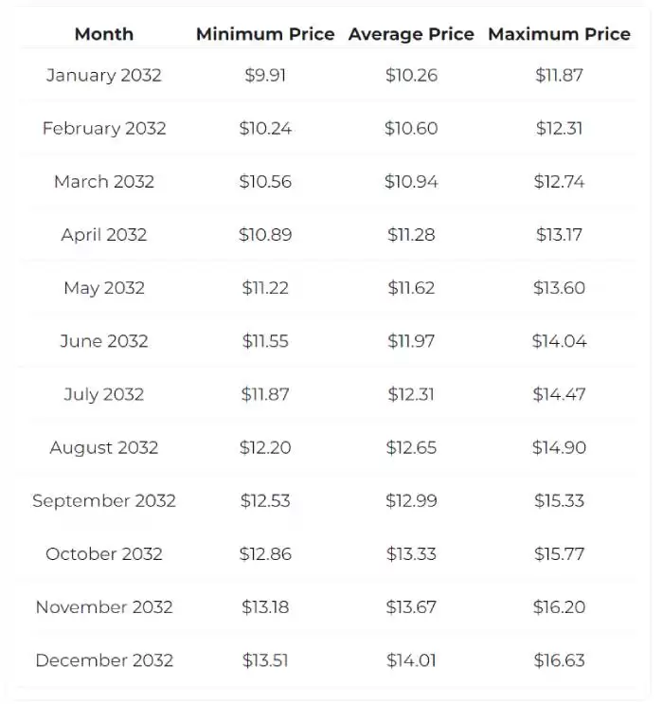Click the Average Price column header

[x=411, y=34]
